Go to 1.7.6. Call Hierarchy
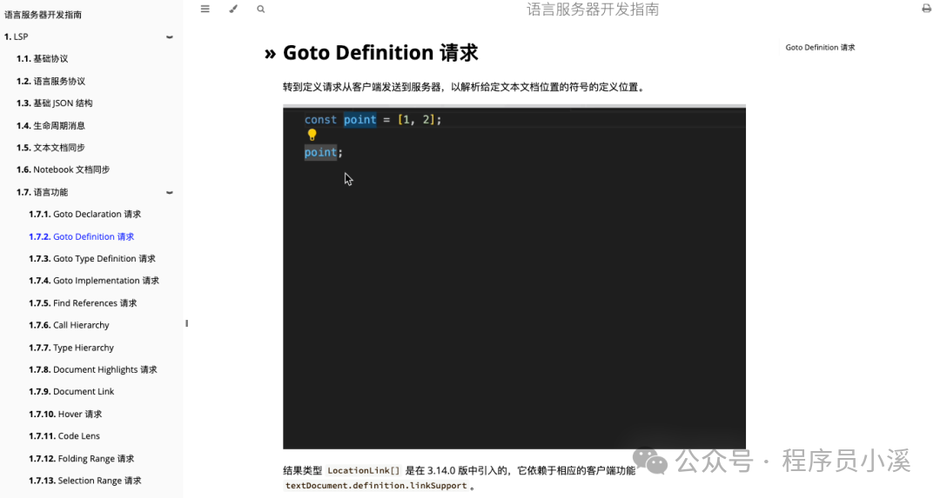The height and width of the screenshot is (498, 940). click(69, 325)
